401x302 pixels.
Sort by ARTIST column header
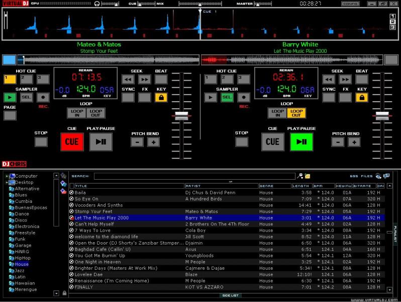coord(222,186)
